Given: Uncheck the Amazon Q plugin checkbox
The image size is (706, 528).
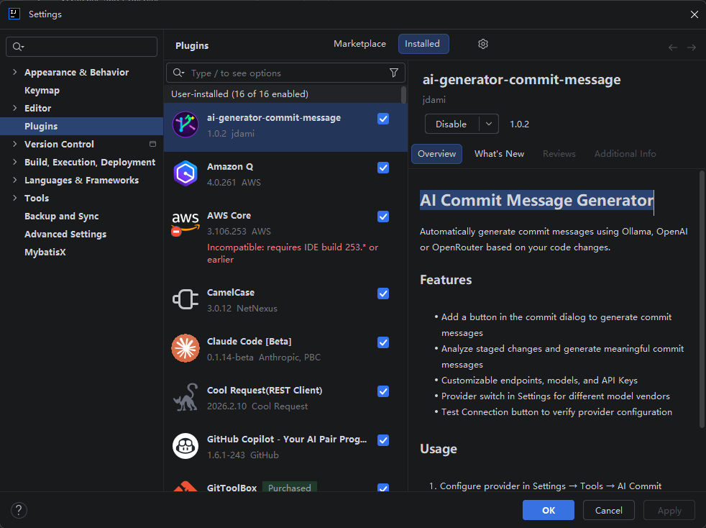Looking at the screenshot, I should point(383,168).
